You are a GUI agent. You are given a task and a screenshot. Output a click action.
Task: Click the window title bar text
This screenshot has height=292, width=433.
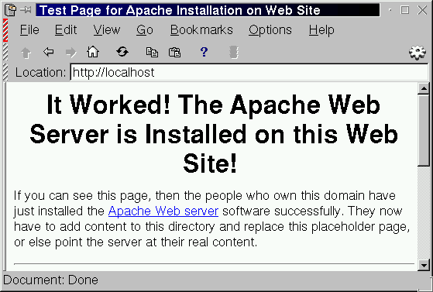pos(180,11)
